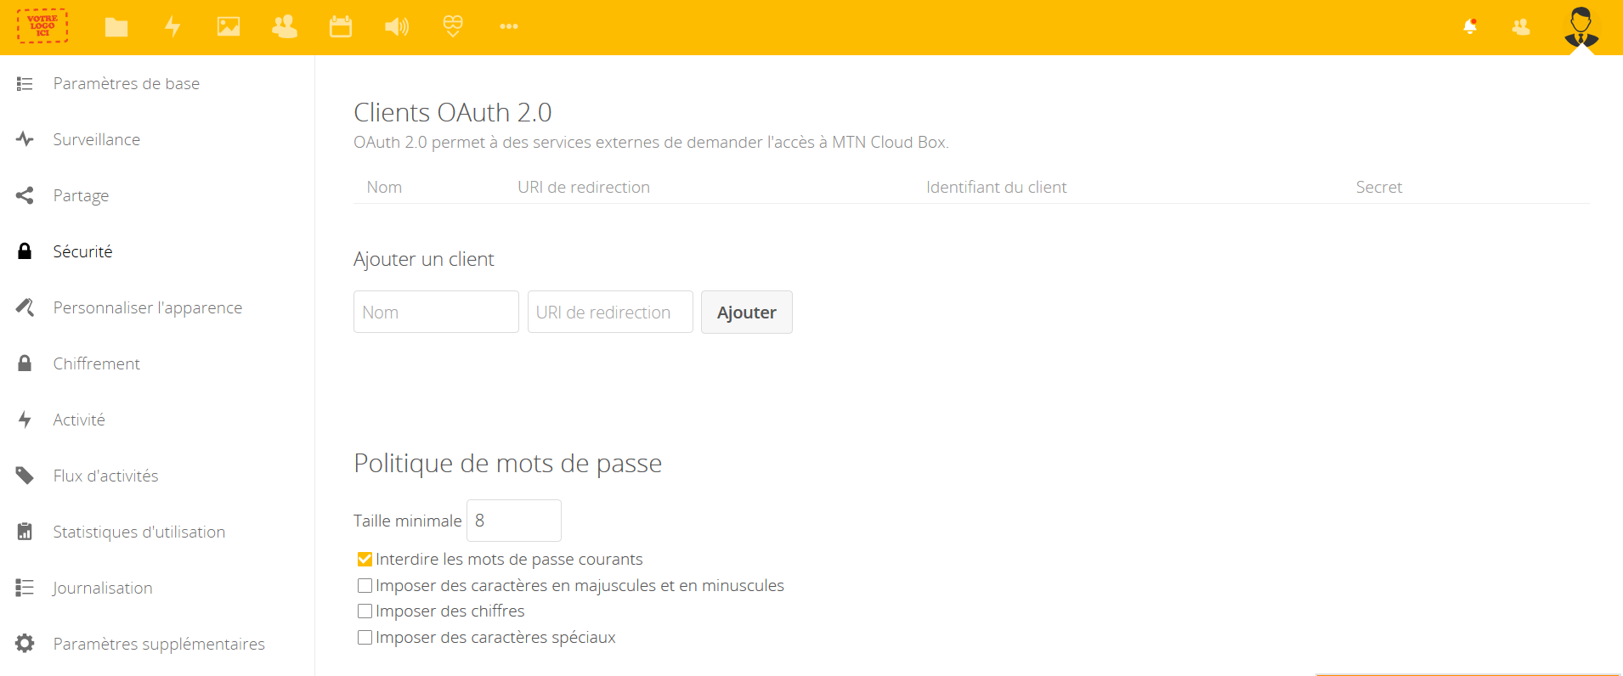The image size is (1623, 676).
Task: Open the Activity lightning bolt icon
Action: coord(172,27)
